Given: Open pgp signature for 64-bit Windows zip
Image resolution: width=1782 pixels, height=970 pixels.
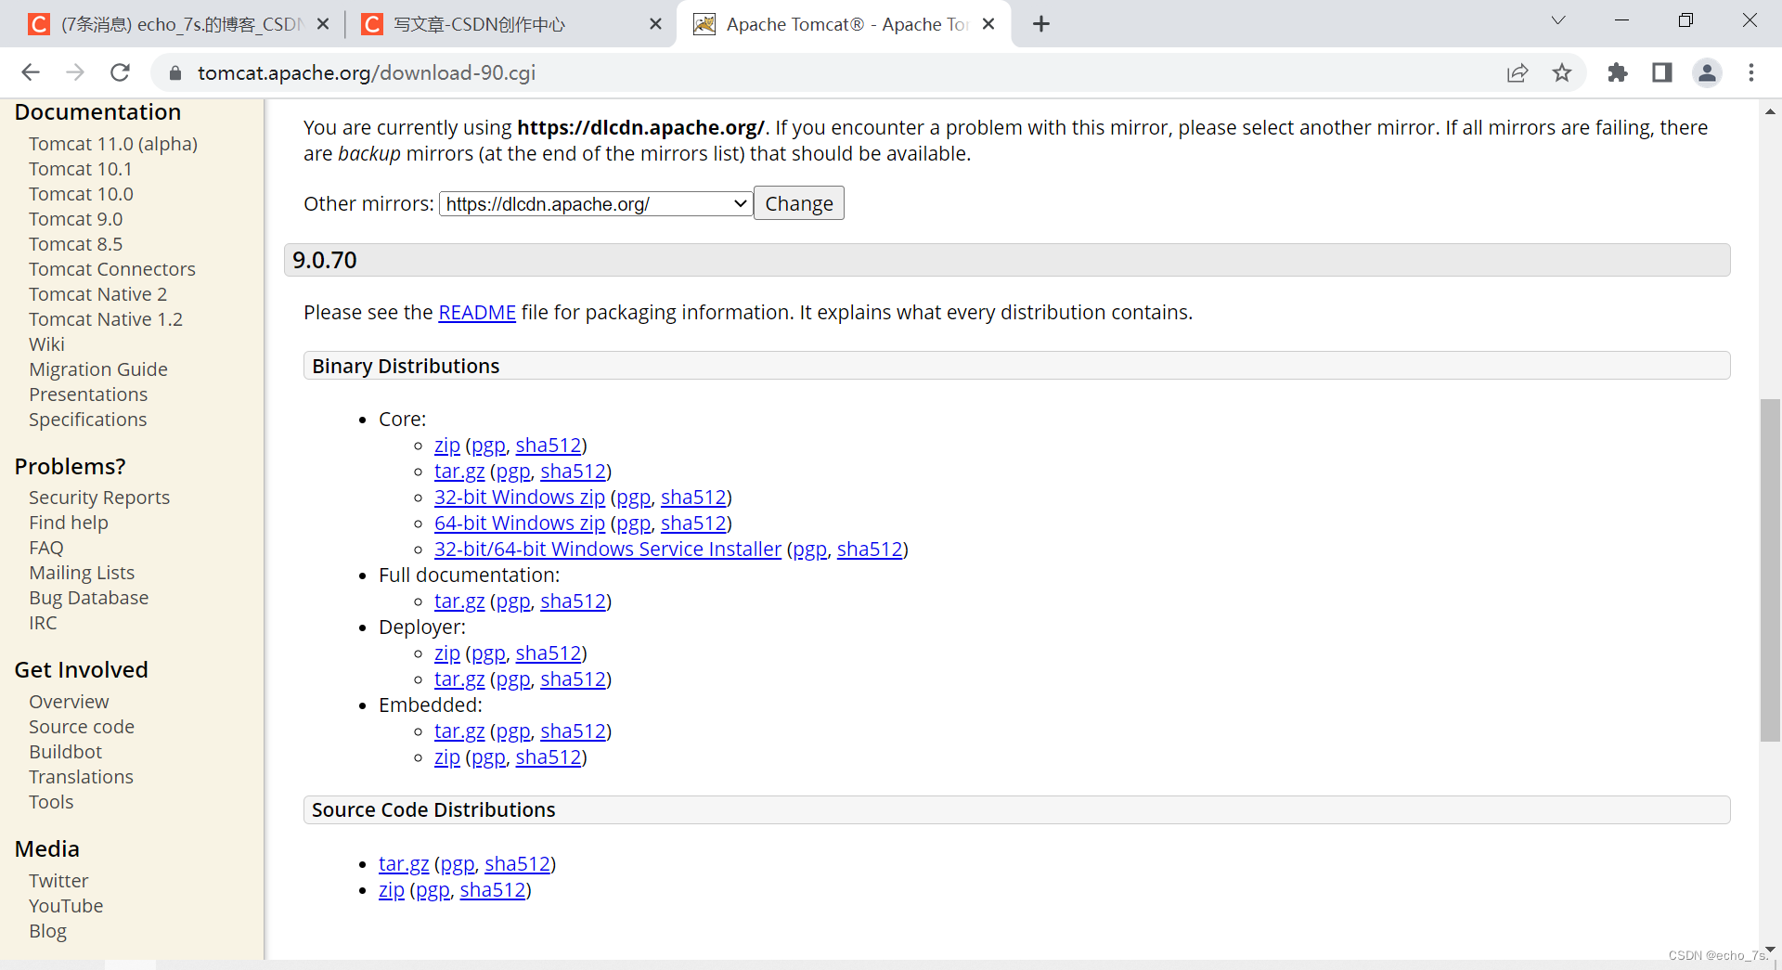Looking at the screenshot, I should pos(634,524).
